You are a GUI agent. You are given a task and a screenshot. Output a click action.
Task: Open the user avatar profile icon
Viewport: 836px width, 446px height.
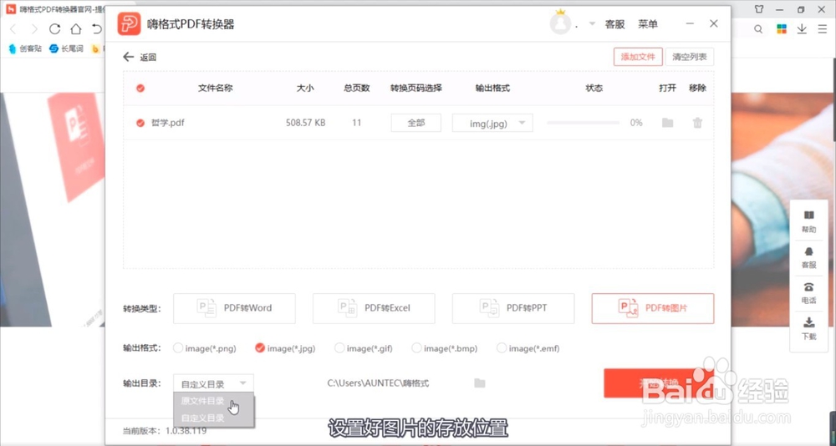(x=560, y=24)
